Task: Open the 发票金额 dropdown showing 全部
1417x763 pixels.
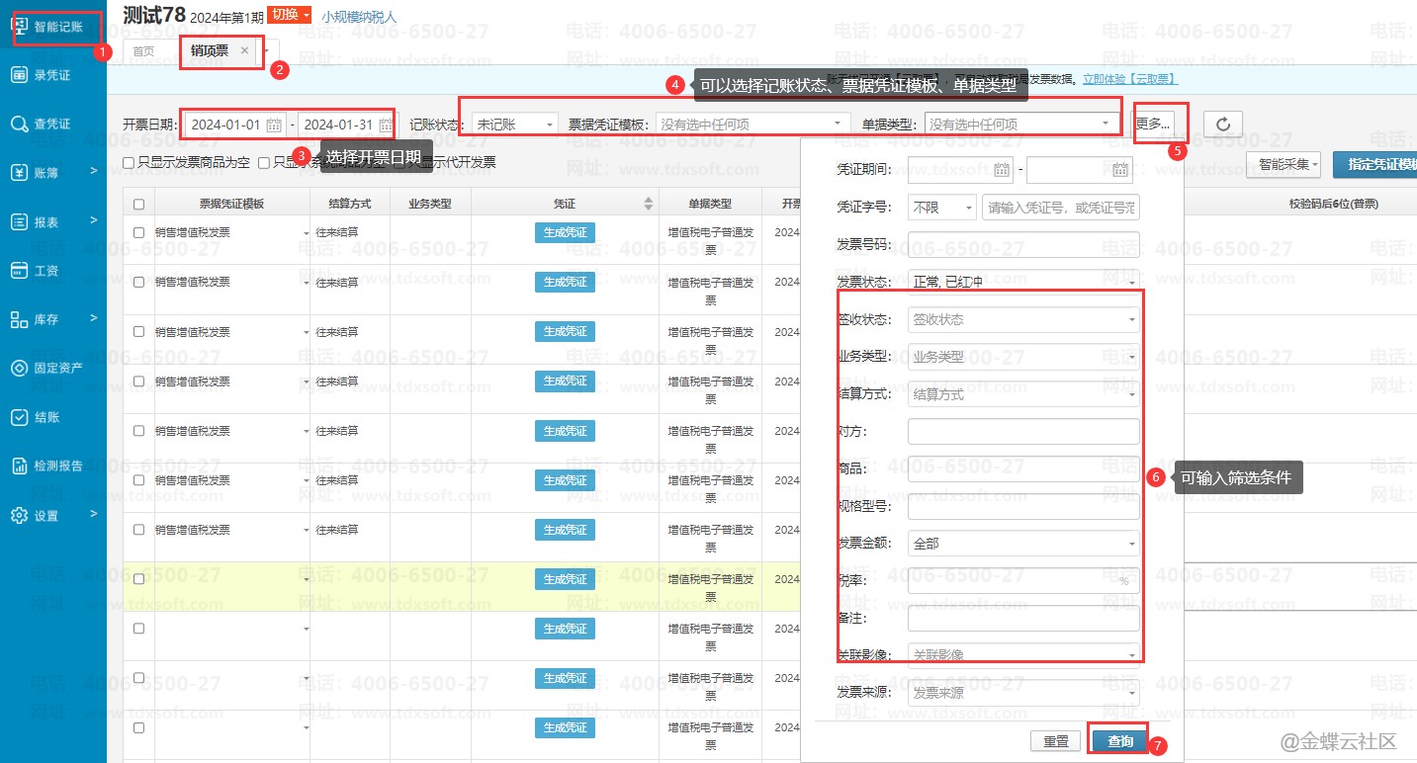Action: (x=1023, y=544)
